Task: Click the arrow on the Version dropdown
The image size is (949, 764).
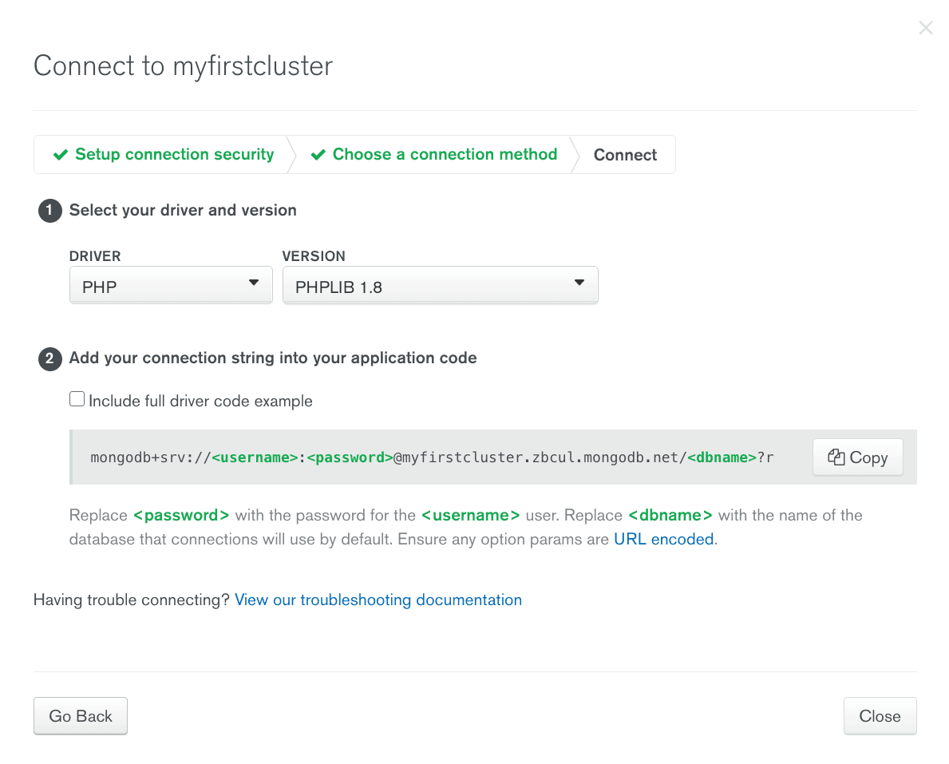Action: 579,283
